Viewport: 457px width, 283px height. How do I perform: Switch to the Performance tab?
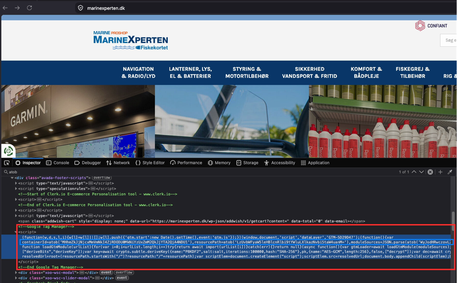coord(186,163)
